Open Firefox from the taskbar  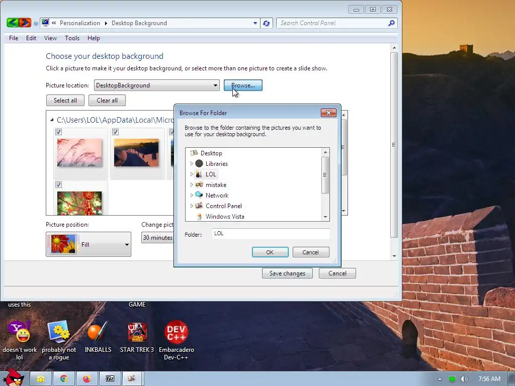[x=87, y=379]
